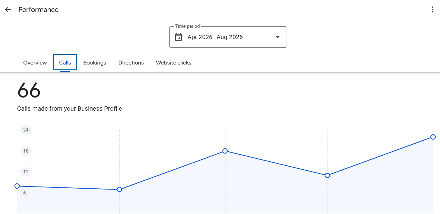Viewport: 440px width, 214px height.
Task: Click the lowest data point on the chart
Action: pyautogui.click(x=119, y=190)
